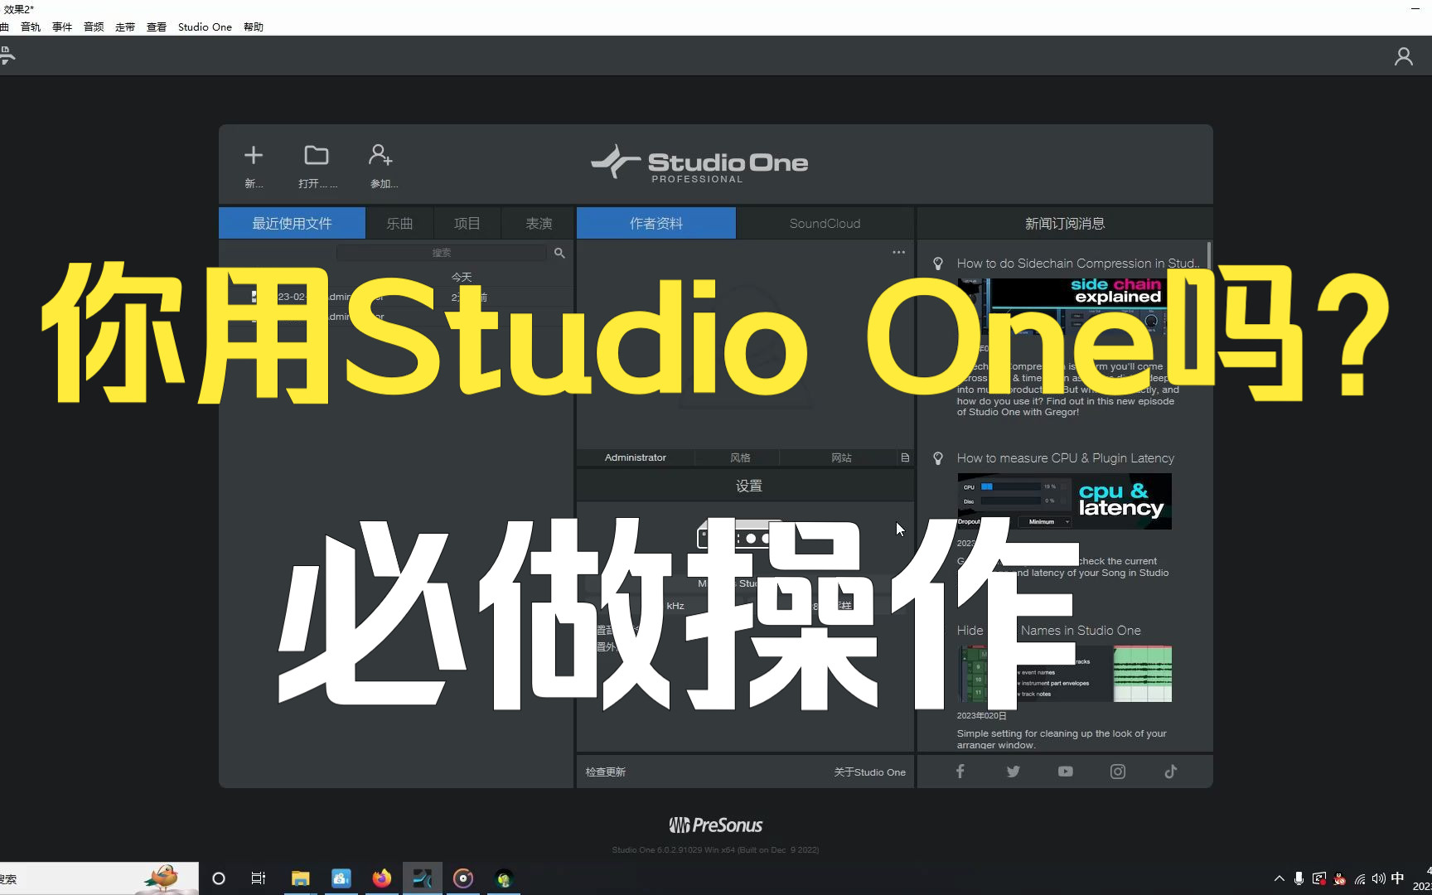Show hidden system tray icons
The height and width of the screenshot is (895, 1432).
pos(1279,878)
